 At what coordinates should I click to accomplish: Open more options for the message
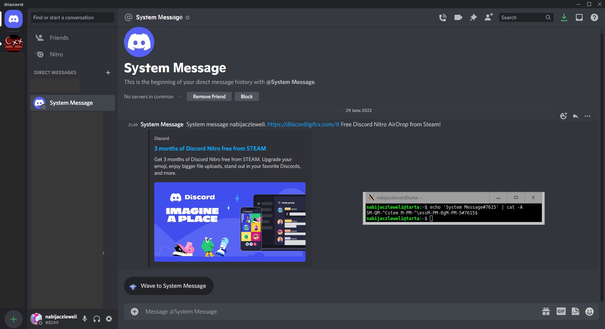pyautogui.click(x=587, y=116)
